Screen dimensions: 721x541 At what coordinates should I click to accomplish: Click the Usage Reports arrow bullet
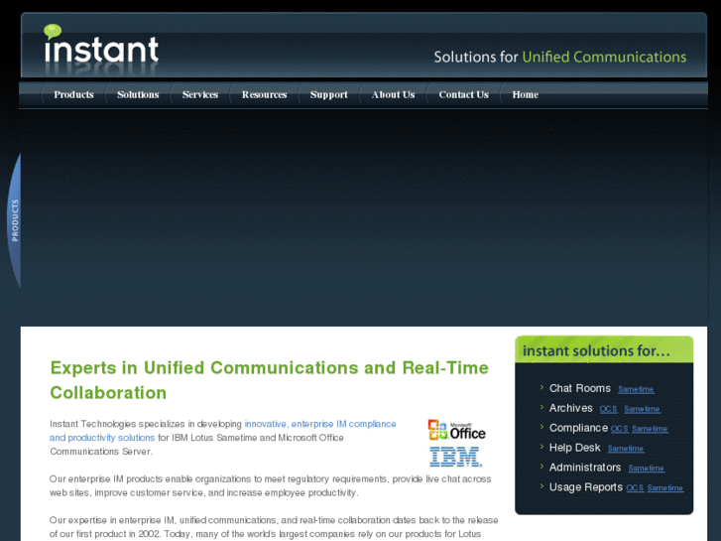(x=541, y=486)
